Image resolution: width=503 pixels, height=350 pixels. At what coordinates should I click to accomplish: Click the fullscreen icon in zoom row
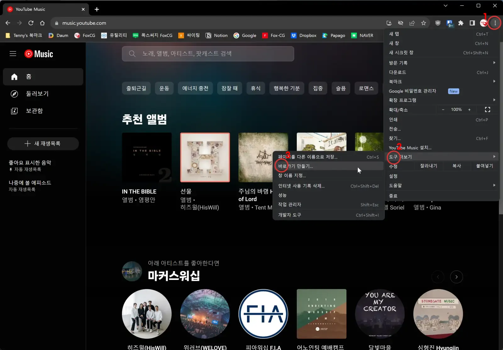[x=488, y=109]
